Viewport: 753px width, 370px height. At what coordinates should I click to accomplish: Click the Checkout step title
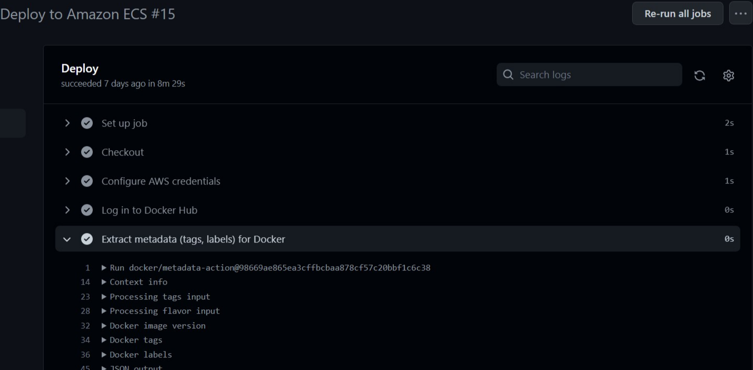(123, 152)
